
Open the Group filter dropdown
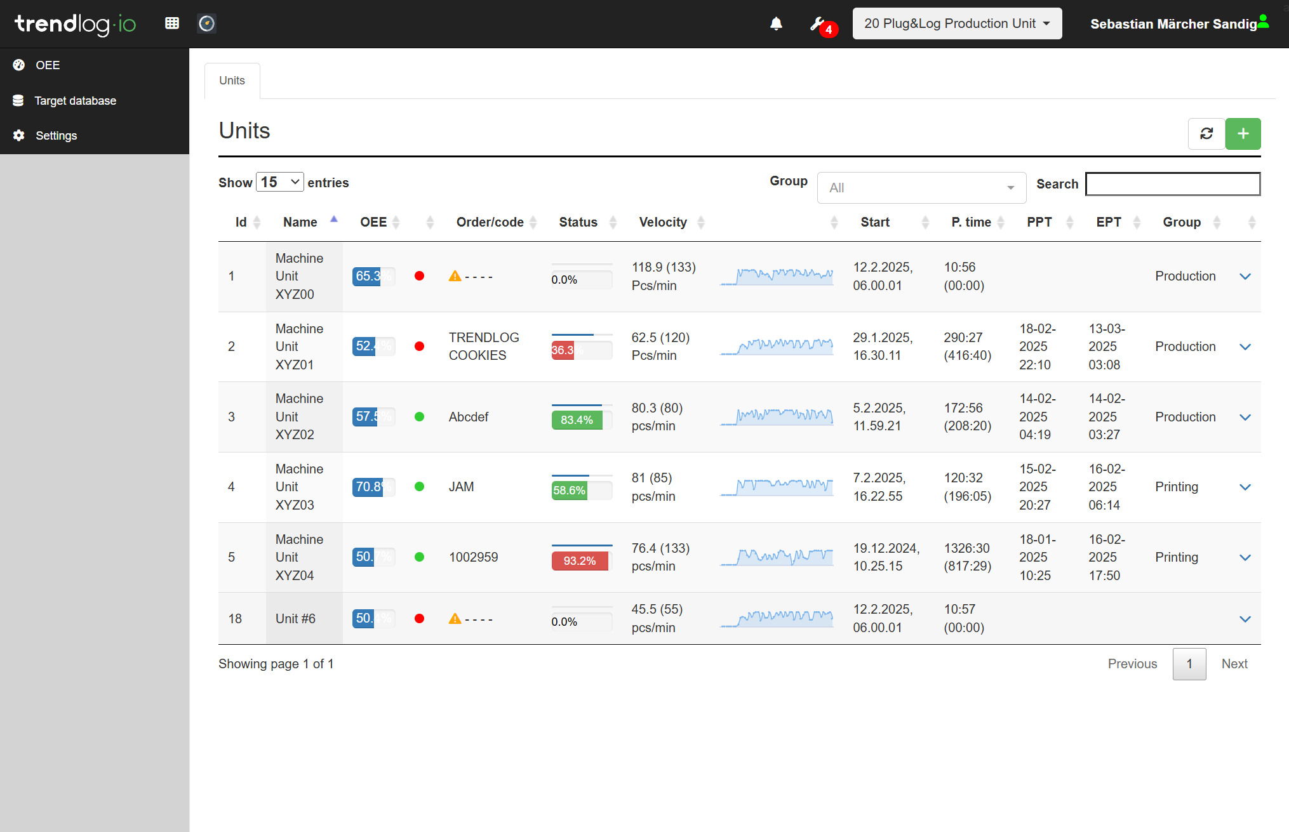(x=921, y=188)
